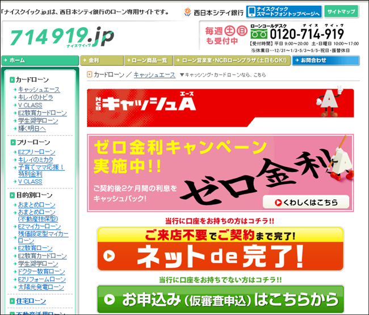Click the くわしくはこちら button

306,202
